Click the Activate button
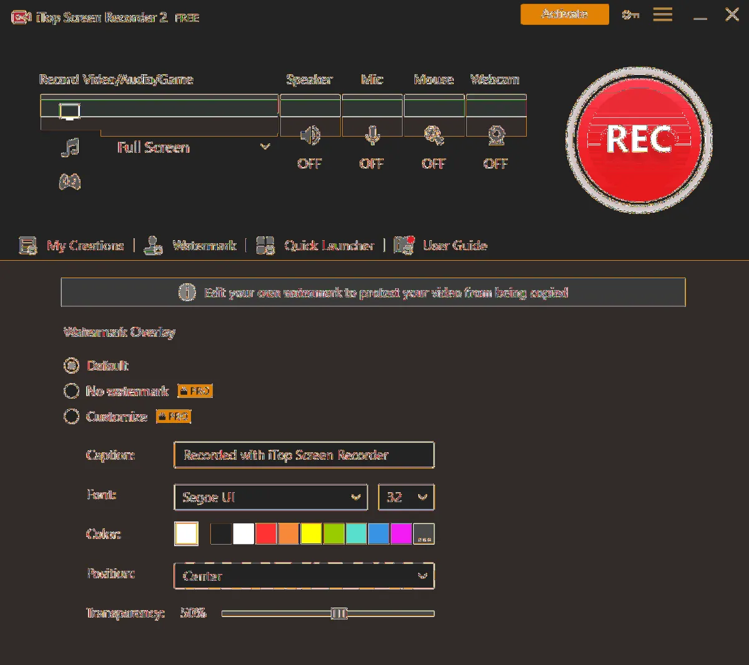The height and width of the screenshot is (665, 749). [565, 14]
